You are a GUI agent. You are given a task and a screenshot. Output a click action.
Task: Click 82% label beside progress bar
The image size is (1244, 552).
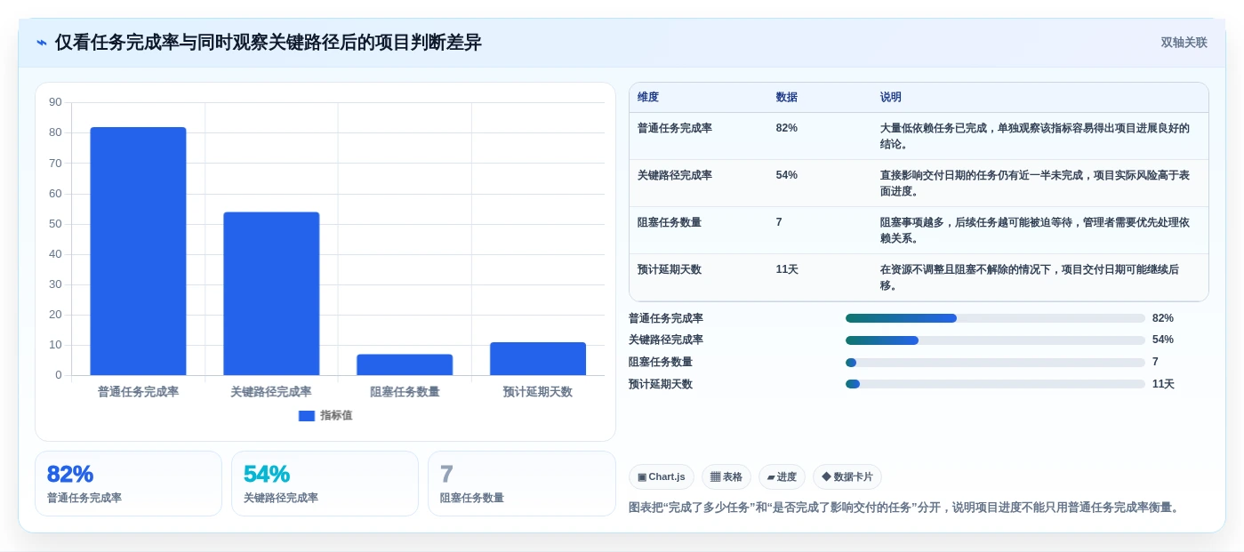1163,318
